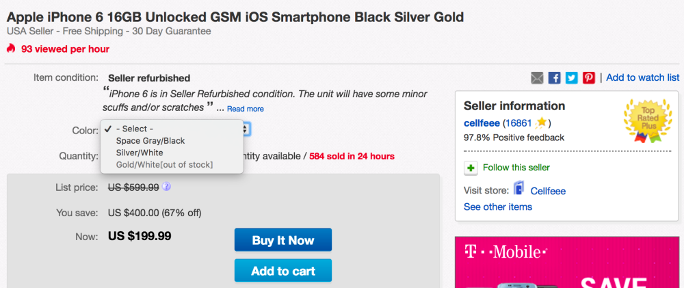This screenshot has height=288, width=684.
Task: Share listing on Twitter
Action: tap(572, 78)
